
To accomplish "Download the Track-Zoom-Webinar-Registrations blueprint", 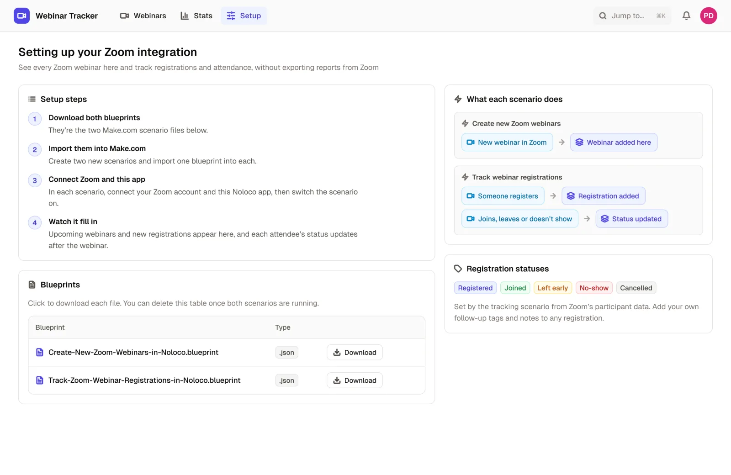I will (355, 380).
